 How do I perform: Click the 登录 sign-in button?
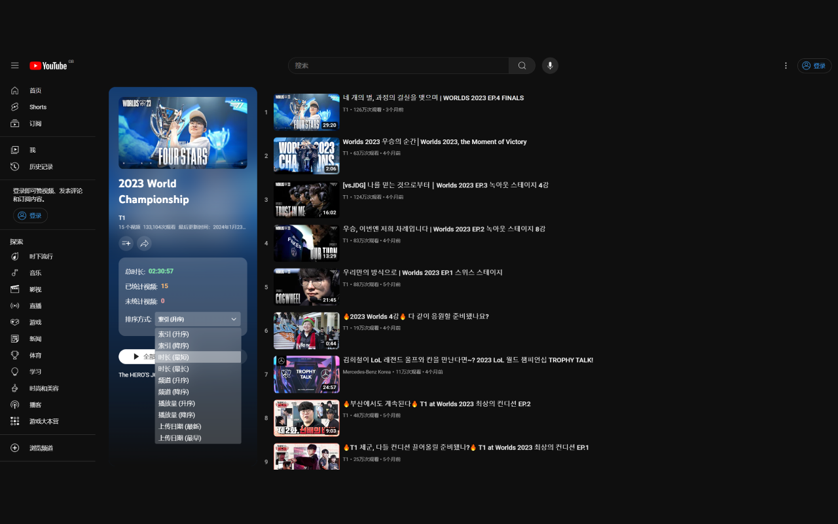(814, 65)
